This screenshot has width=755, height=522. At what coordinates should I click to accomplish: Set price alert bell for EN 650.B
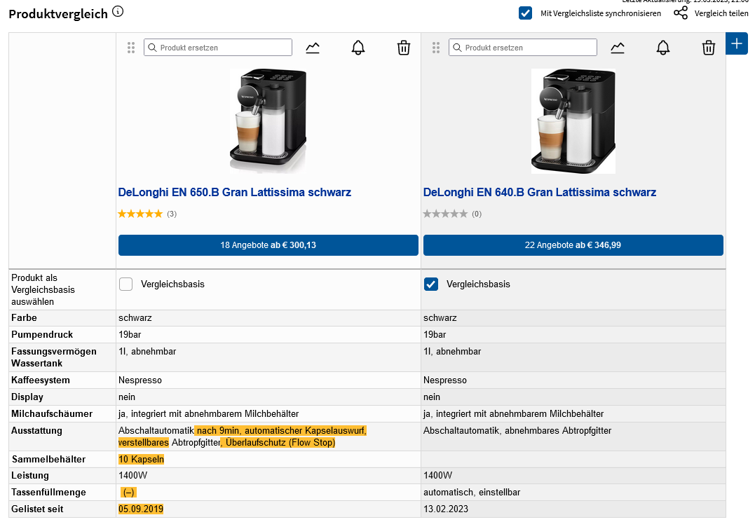coord(358,48)
